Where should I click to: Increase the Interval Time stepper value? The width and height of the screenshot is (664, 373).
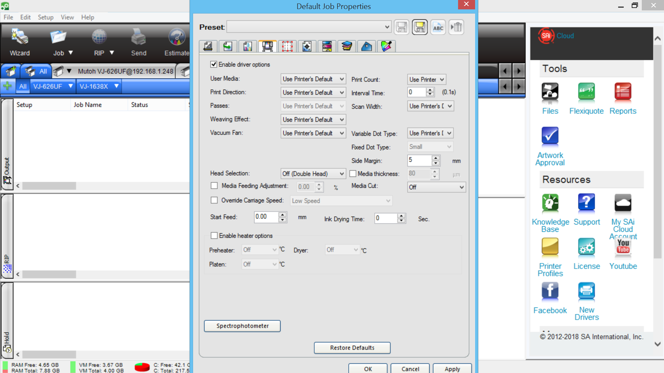(430, 90)
